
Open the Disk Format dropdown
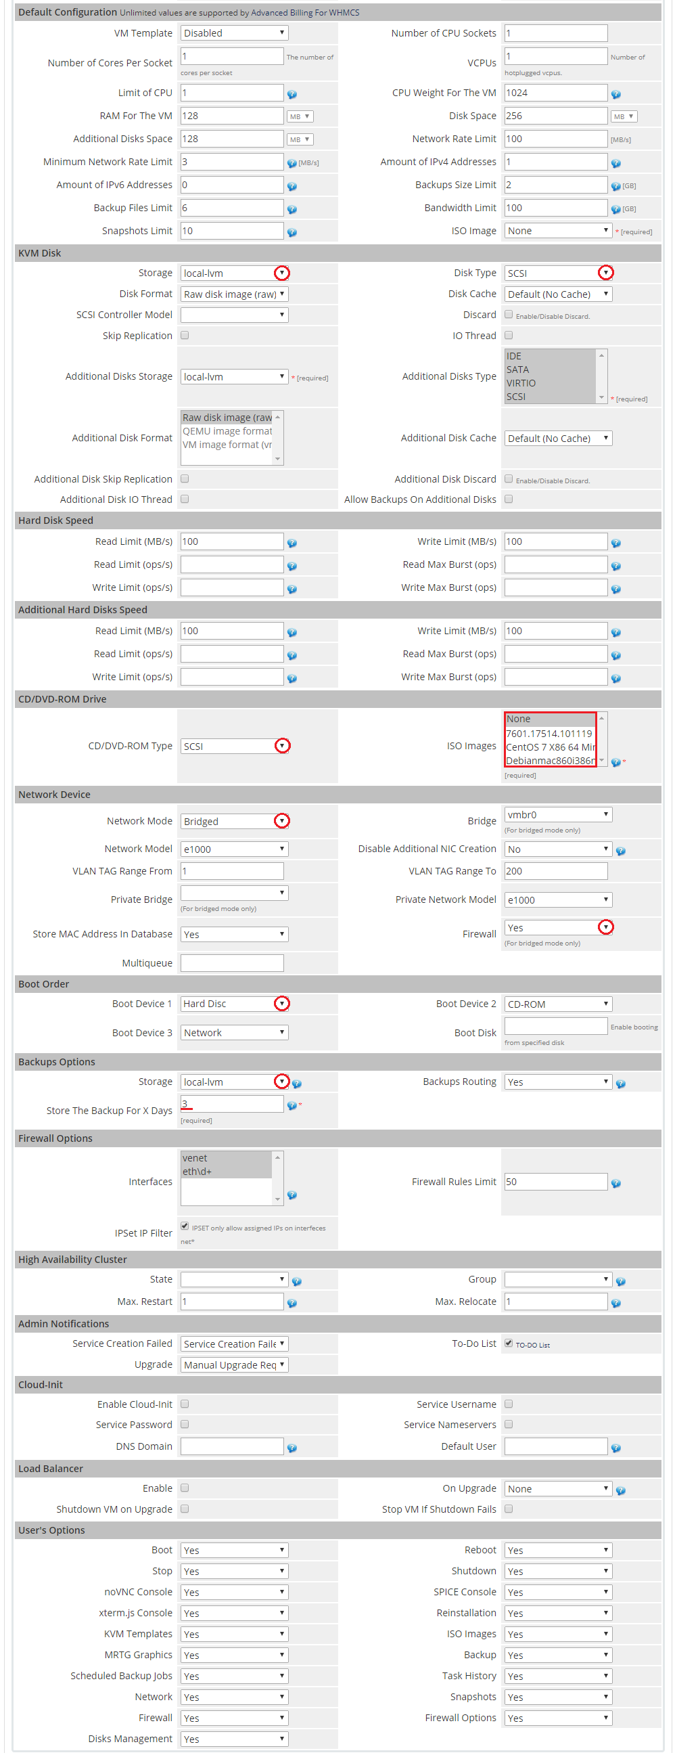coord(234,294)
